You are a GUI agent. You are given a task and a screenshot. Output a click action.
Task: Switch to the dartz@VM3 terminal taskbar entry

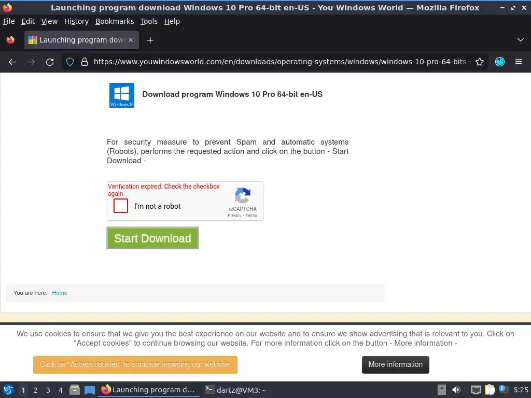236,390
